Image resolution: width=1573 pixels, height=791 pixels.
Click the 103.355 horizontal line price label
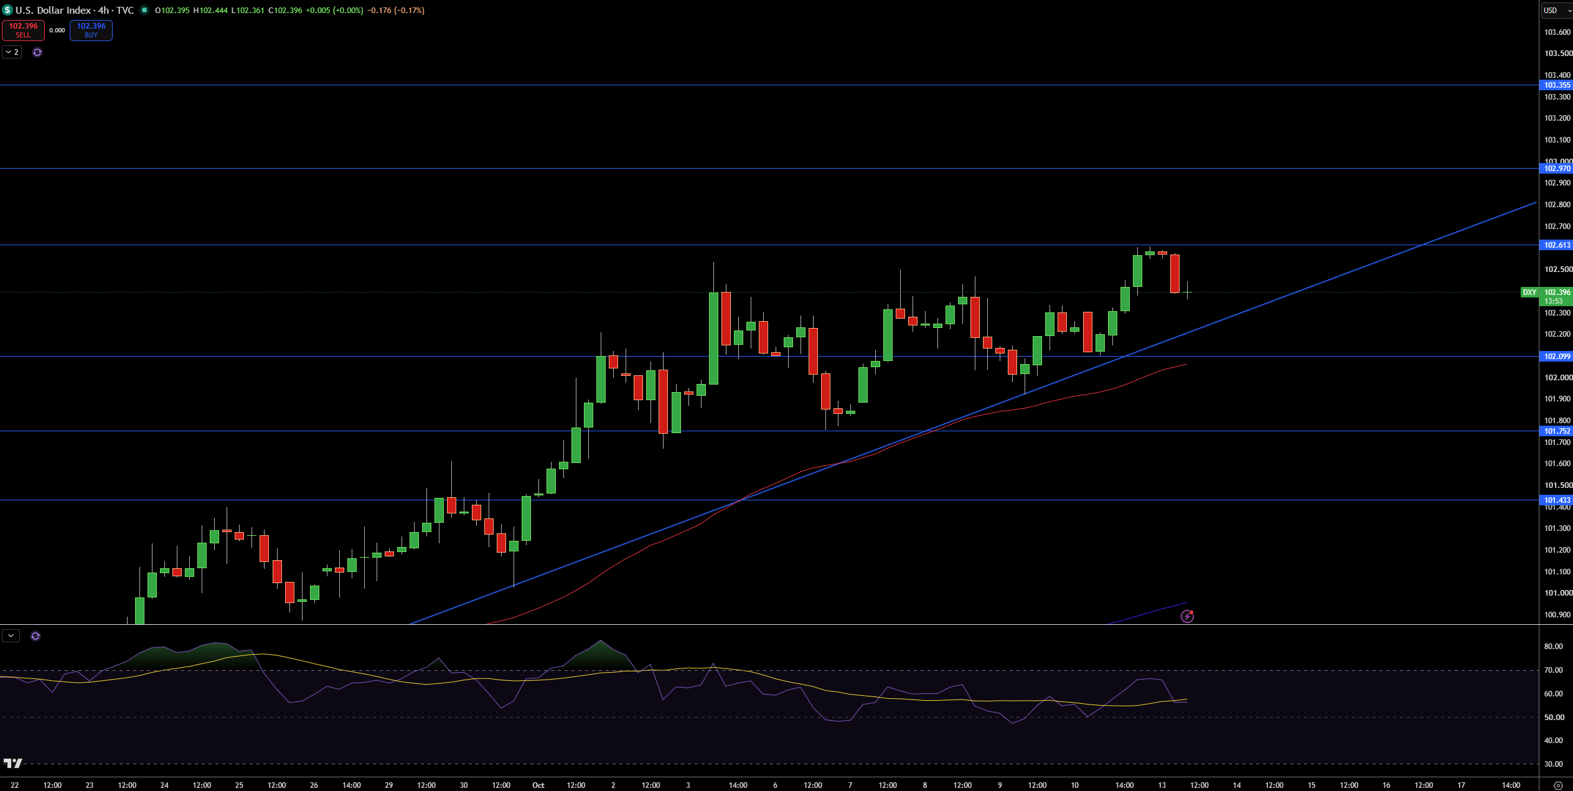[1556, 85]
